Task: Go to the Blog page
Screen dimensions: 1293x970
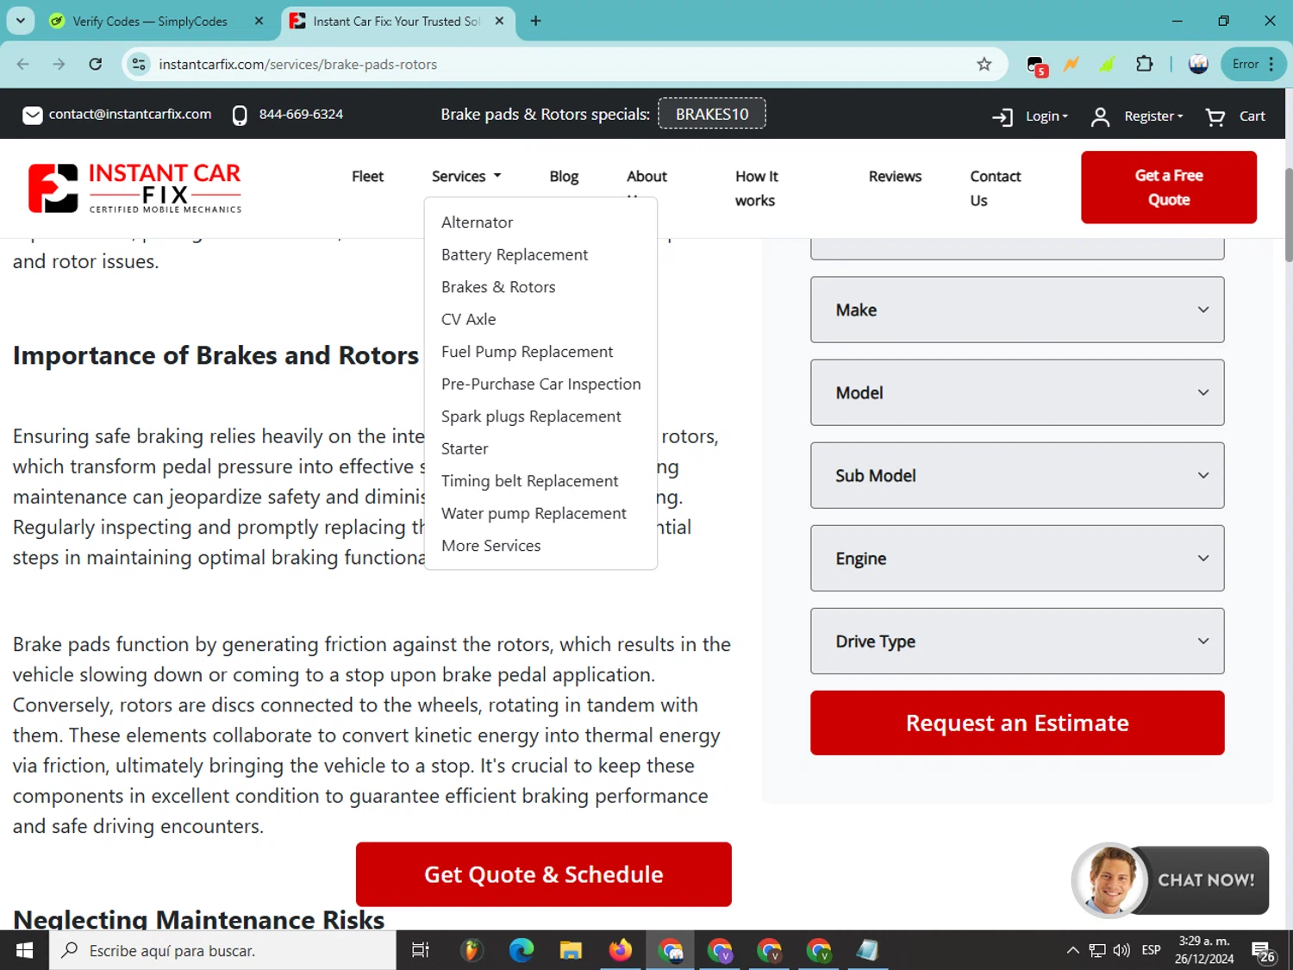Action: pyautogui.click(x=564, y=176)
